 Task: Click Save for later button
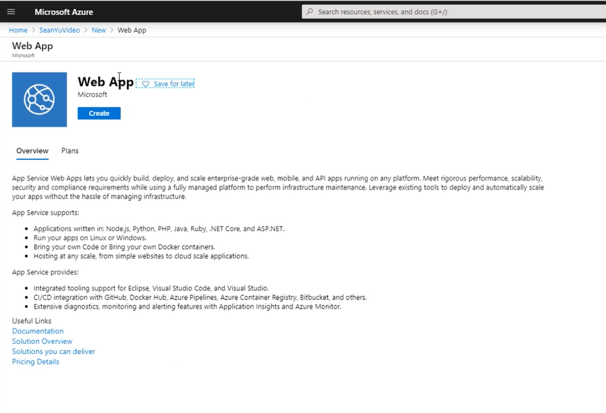point(165,84)
